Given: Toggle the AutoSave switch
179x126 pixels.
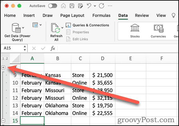Looking at the screenshot, I should [x=53, y=6].
